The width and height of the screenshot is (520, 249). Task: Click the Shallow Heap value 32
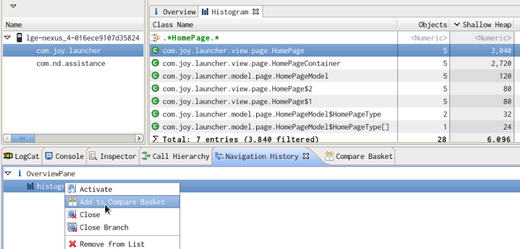pyautogui.click(x=507, y=114)
